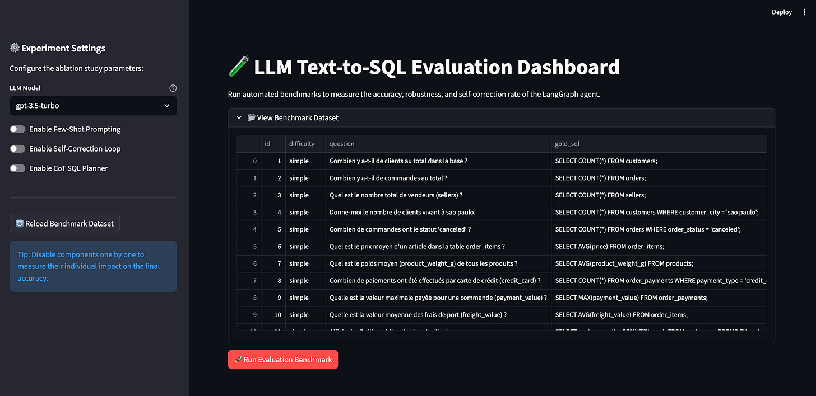Click the gear icon beside Experiment Settings

tap(15, 48)
